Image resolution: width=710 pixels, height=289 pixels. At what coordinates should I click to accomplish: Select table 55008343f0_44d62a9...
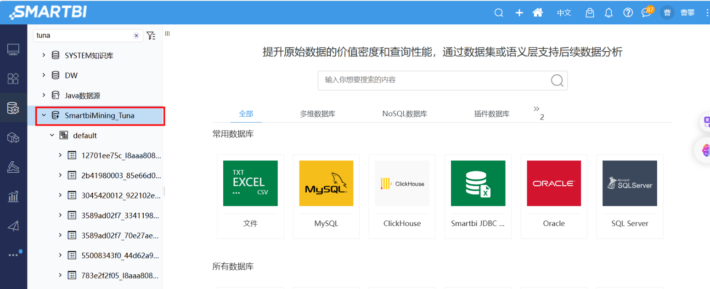tap(121, 255)
